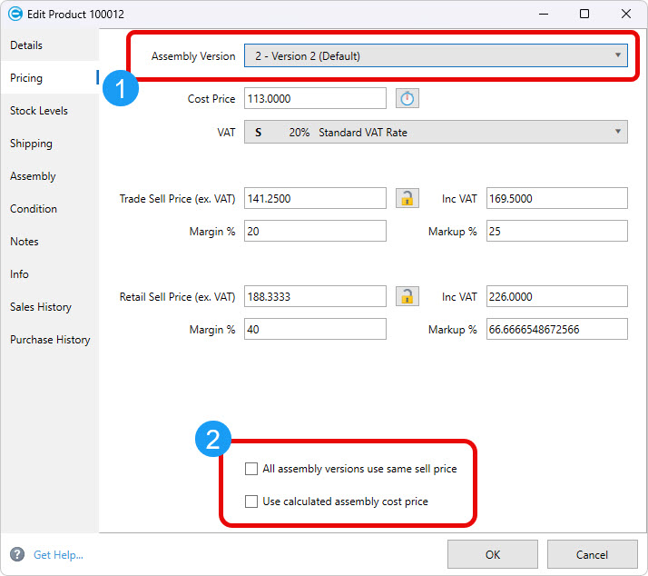Toggle the Trade Sell Price padlock icon
The width and height of the screenshot is (648, 576).
pyautogui.click(x=407, y=198)
